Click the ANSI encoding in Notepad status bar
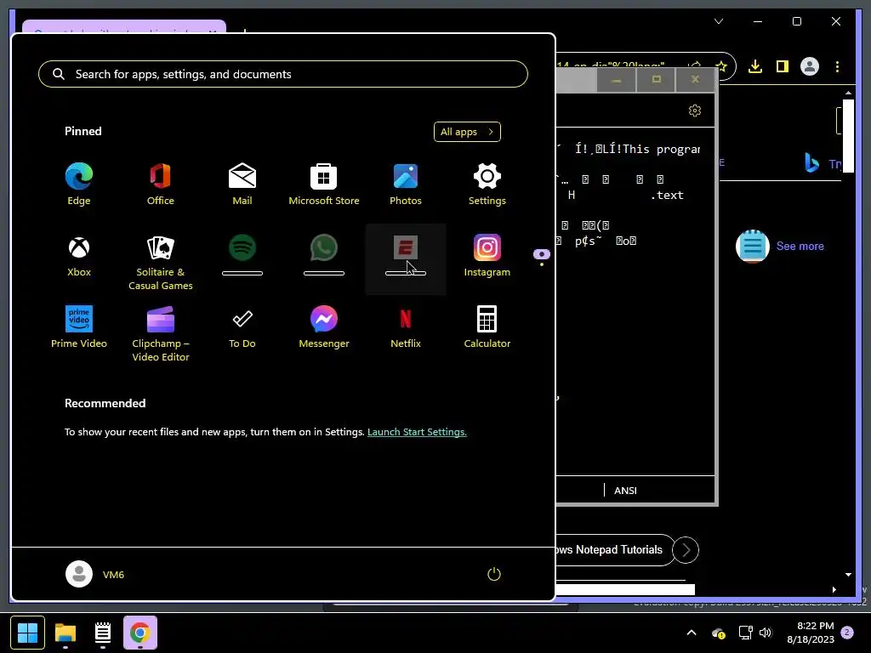The width and height of the screenshot is (871, 653). click(x=625, y=491)
